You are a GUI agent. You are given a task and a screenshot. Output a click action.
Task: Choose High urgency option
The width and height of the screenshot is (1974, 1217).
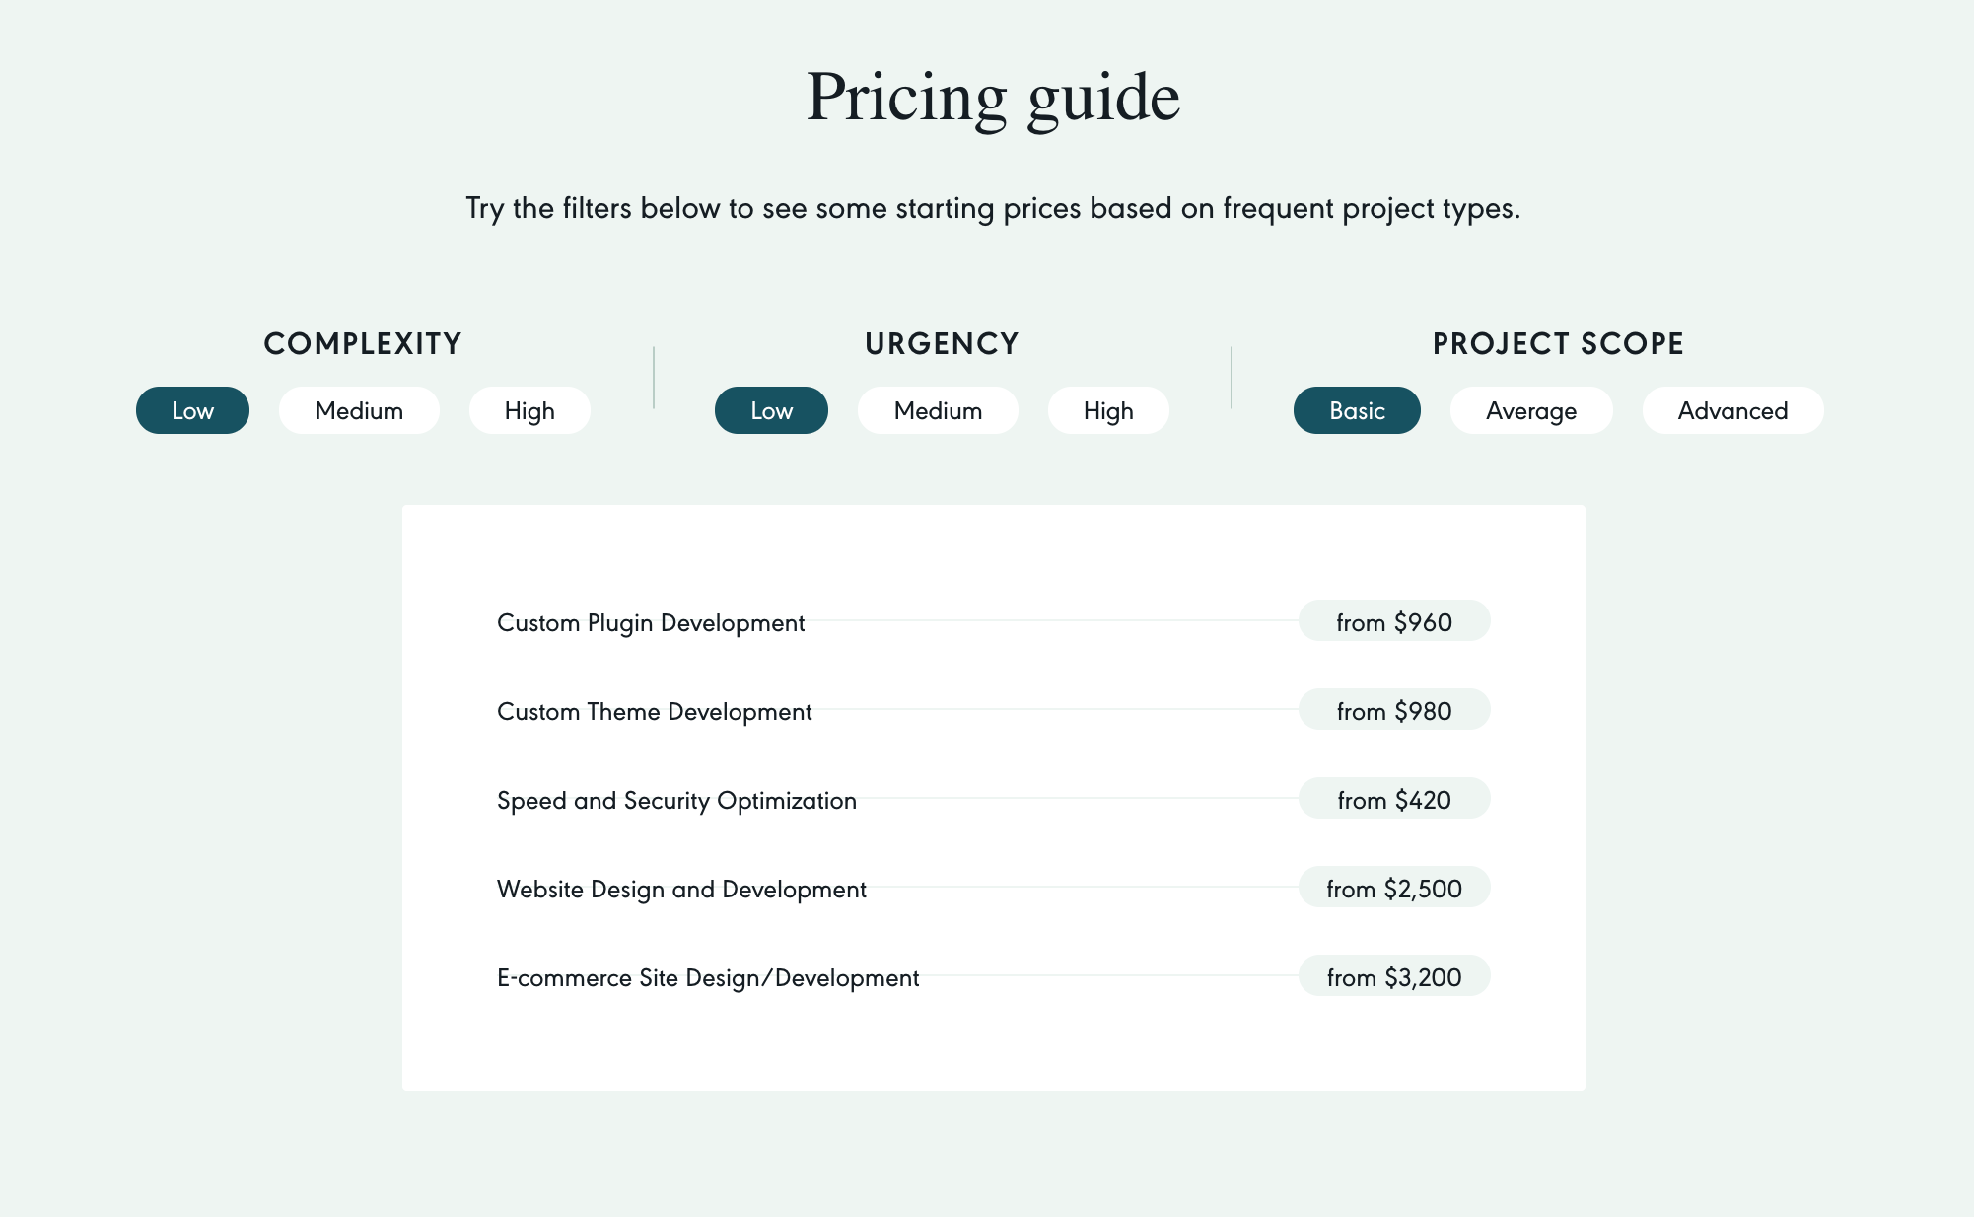pos(1108,410)
